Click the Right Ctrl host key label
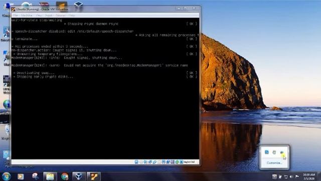 click(189, 162)
